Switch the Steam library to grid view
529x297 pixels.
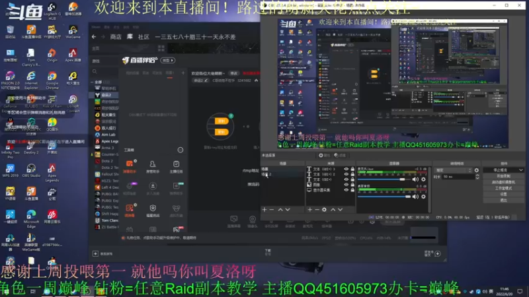161,48
